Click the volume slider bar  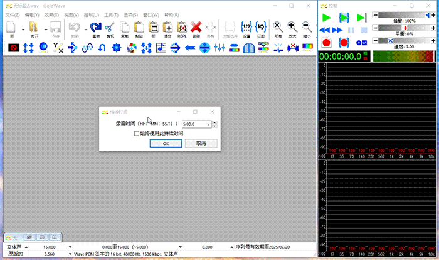pyautogui.click(x=401, y=14)
